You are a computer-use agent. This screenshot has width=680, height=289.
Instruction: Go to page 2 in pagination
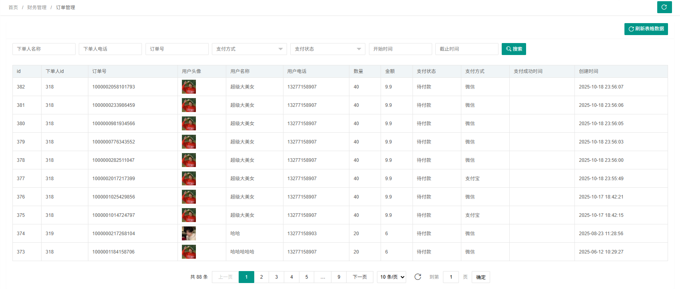click(261, 277)
